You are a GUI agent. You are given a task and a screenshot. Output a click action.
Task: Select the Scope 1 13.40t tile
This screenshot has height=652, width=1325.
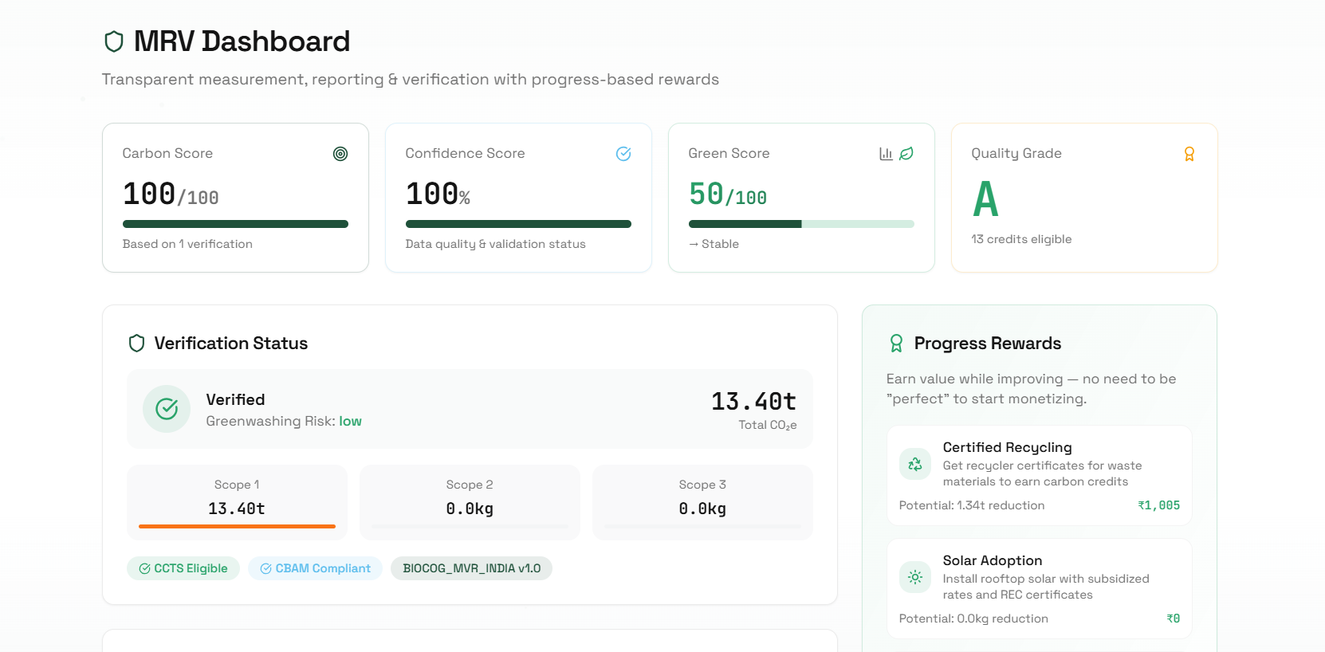click(x=237, y=502)
